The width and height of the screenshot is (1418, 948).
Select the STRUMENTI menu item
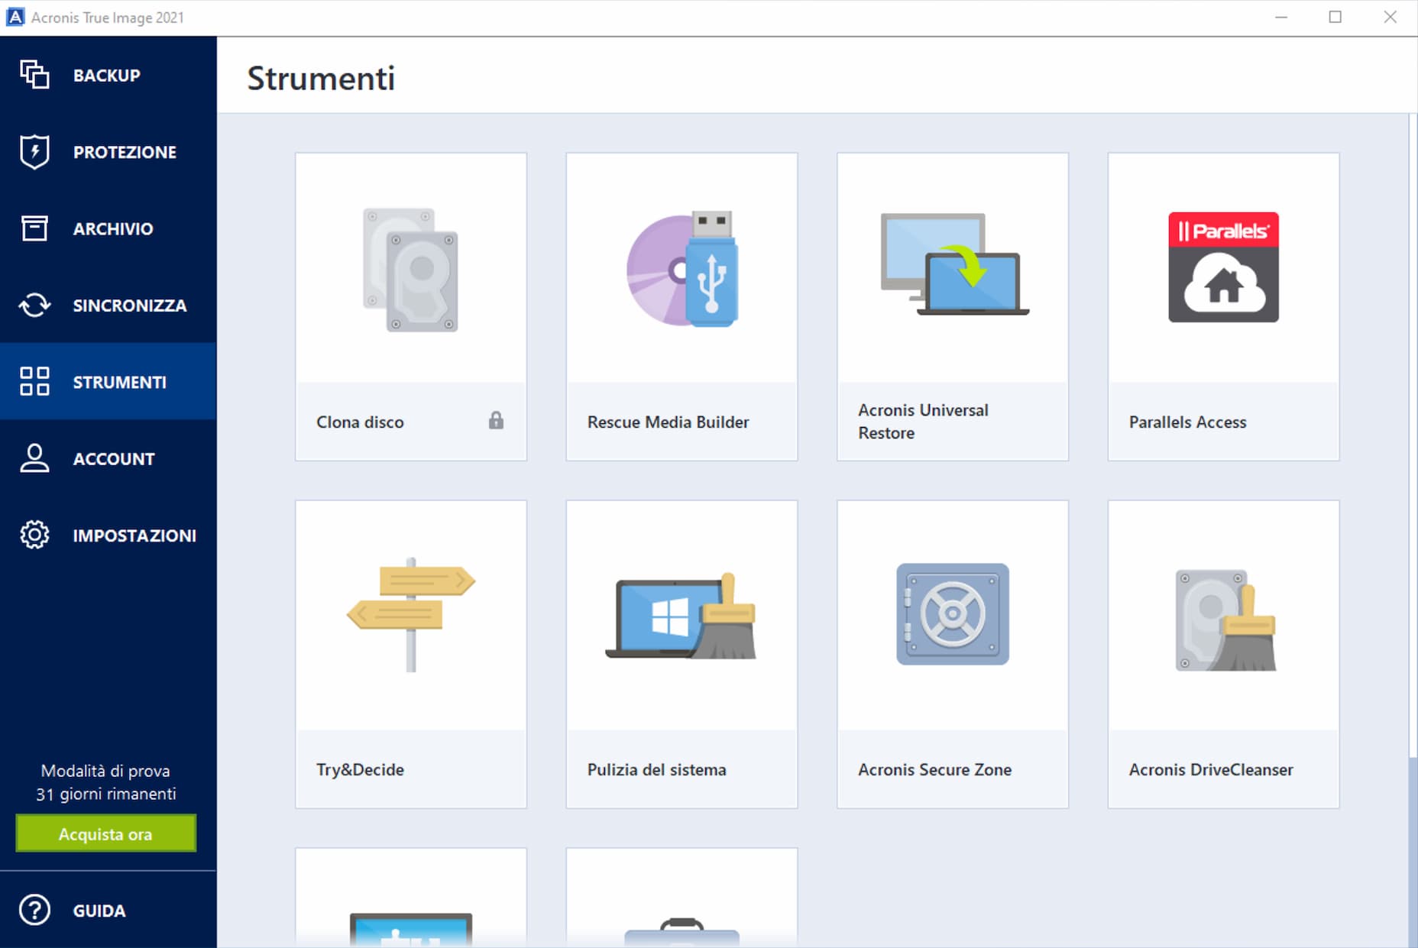(108, 381)
